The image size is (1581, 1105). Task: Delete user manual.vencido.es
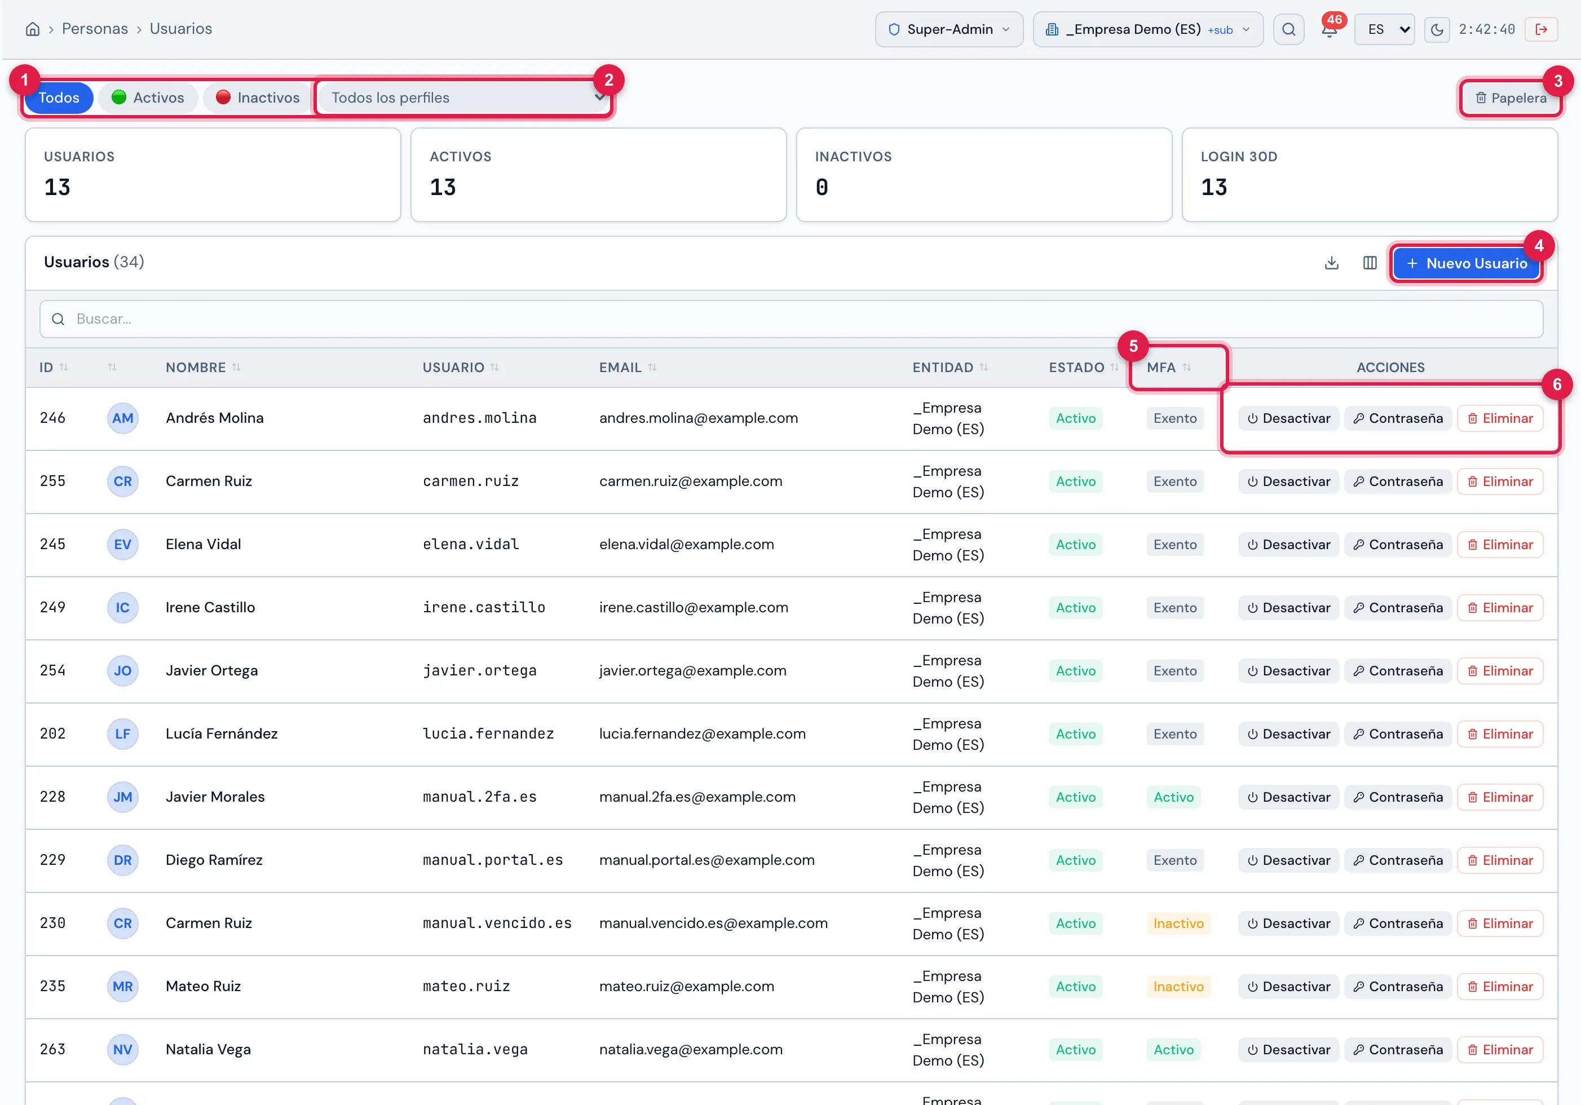[x=1500, y=924]
